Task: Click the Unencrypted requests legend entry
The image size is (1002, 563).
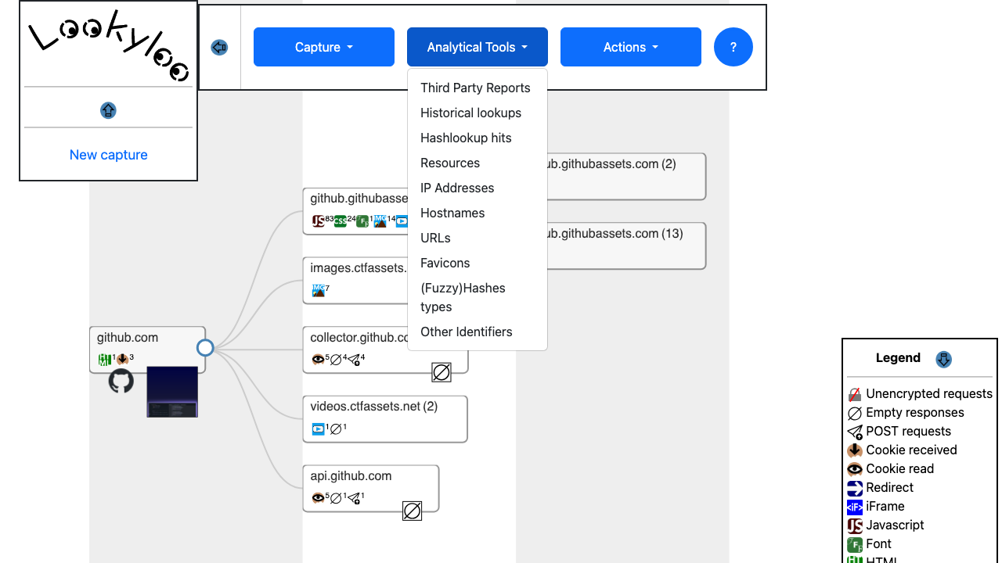Action: [x=920, y=394]
